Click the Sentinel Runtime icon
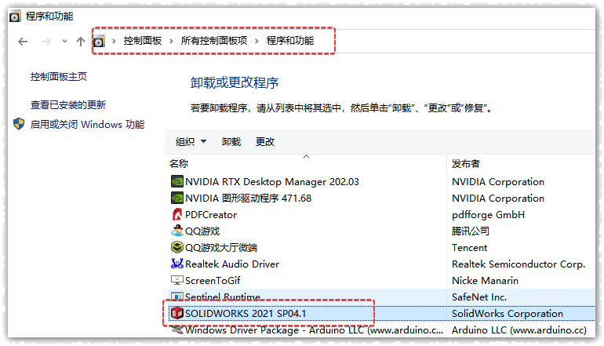The image size is (604, 346). point(176,297)
